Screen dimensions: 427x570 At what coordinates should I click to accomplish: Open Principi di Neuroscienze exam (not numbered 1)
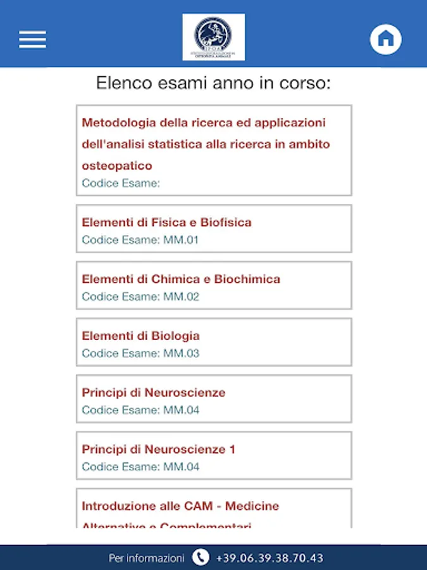tap(154, 393)
